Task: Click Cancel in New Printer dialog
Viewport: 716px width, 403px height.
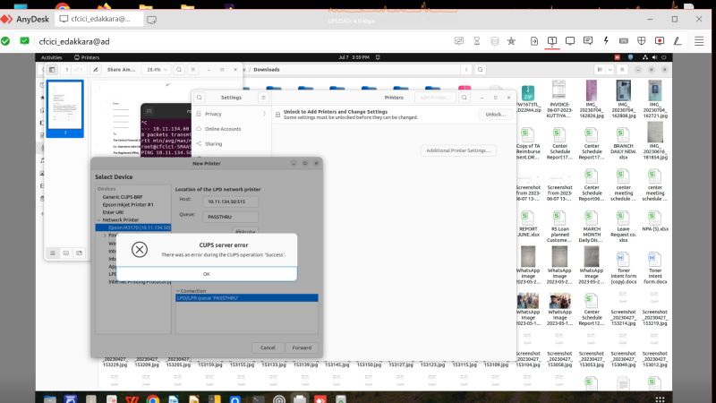Action: pos(268,347)
